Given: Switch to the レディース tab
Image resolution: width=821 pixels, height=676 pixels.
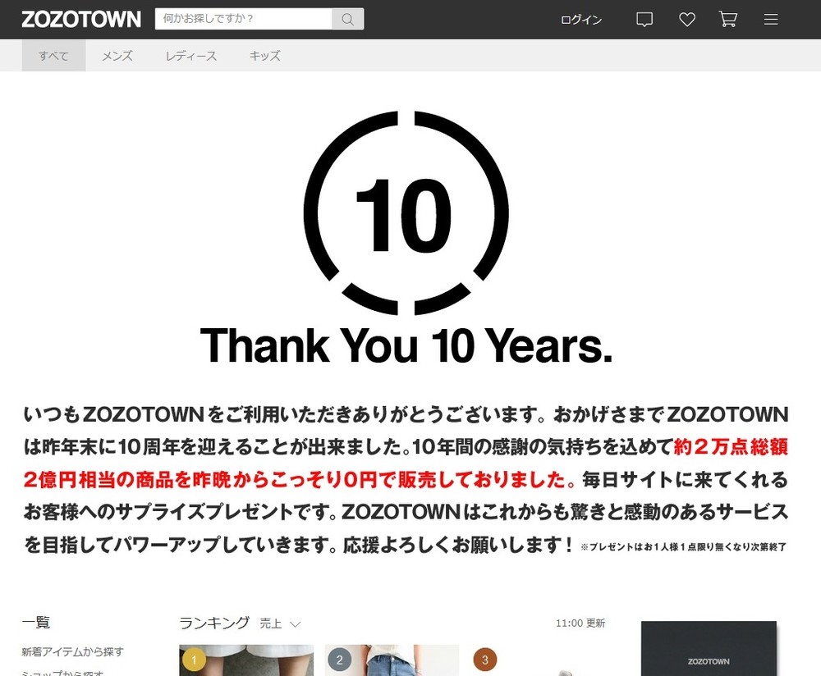Looking at the screenshot, I should coord(190,55).
